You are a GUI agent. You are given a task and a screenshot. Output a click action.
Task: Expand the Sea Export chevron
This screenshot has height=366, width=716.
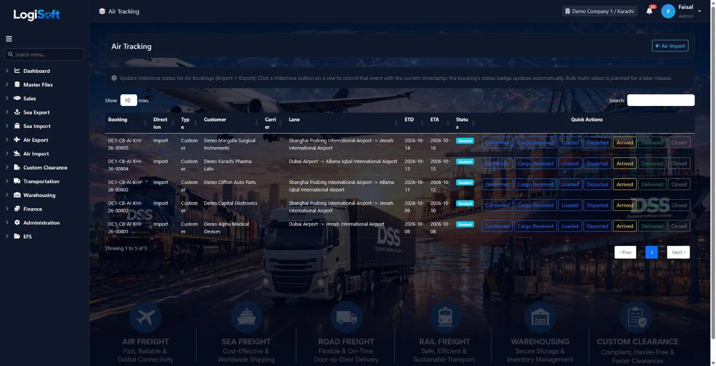7,112
